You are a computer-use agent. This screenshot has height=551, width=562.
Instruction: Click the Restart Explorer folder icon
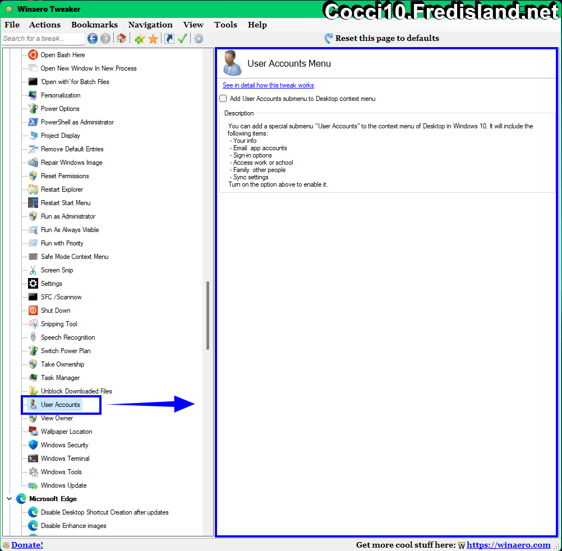click(33, 189)
